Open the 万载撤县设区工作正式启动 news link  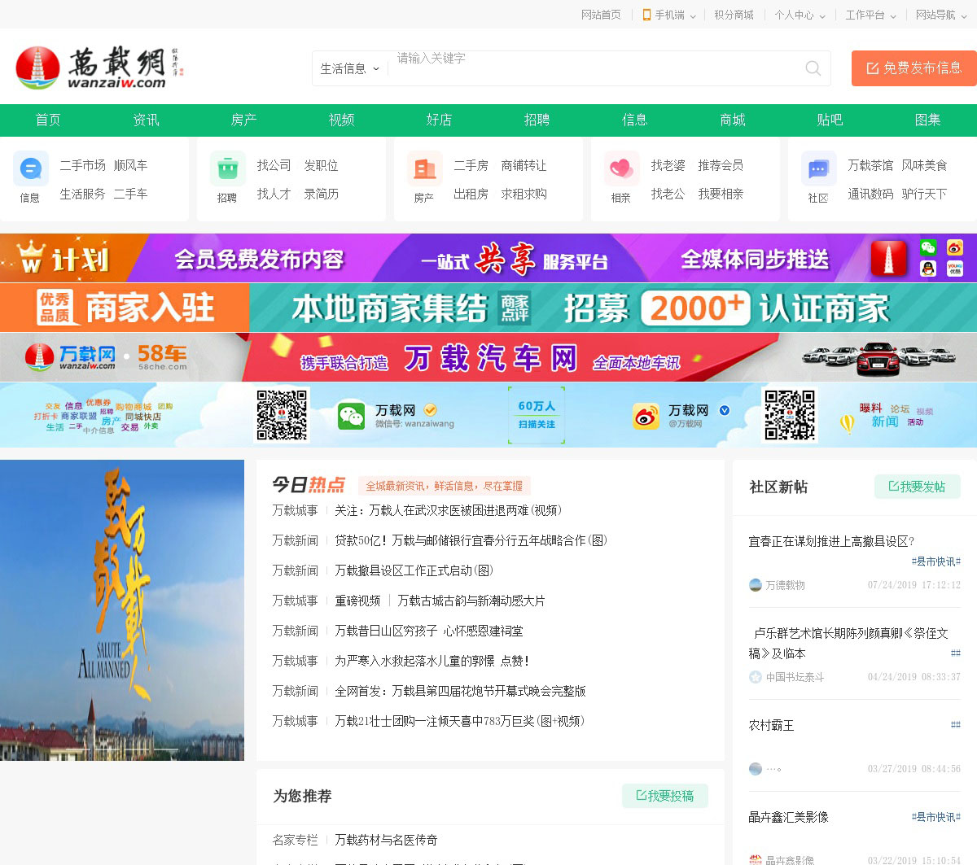pyautogui.click(x=414, y=570)
